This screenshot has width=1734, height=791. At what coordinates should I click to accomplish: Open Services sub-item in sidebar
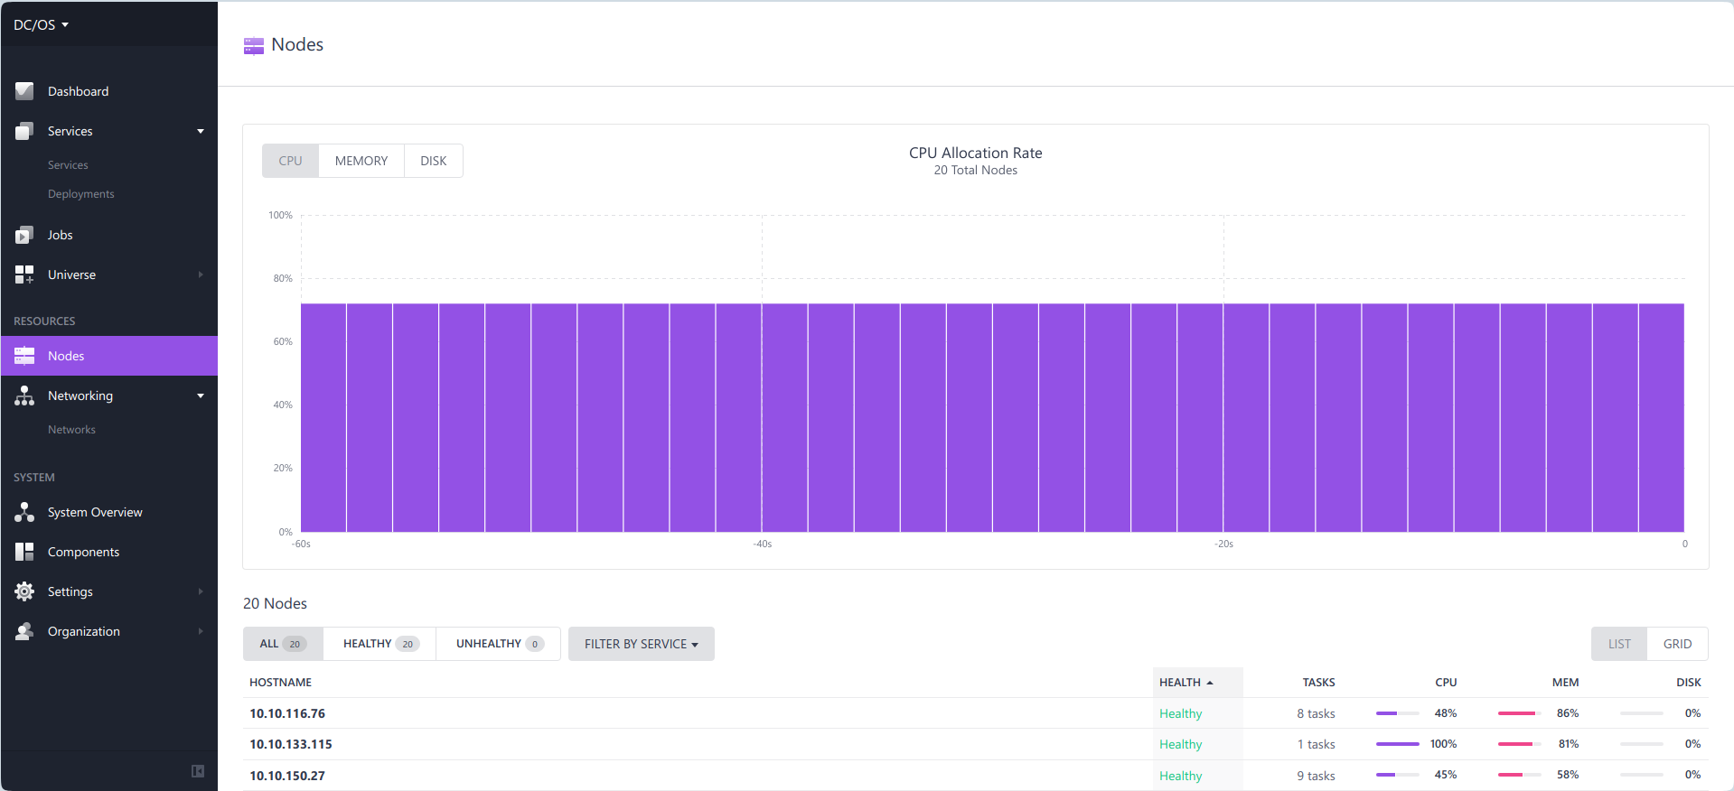(x=68, y=165)
